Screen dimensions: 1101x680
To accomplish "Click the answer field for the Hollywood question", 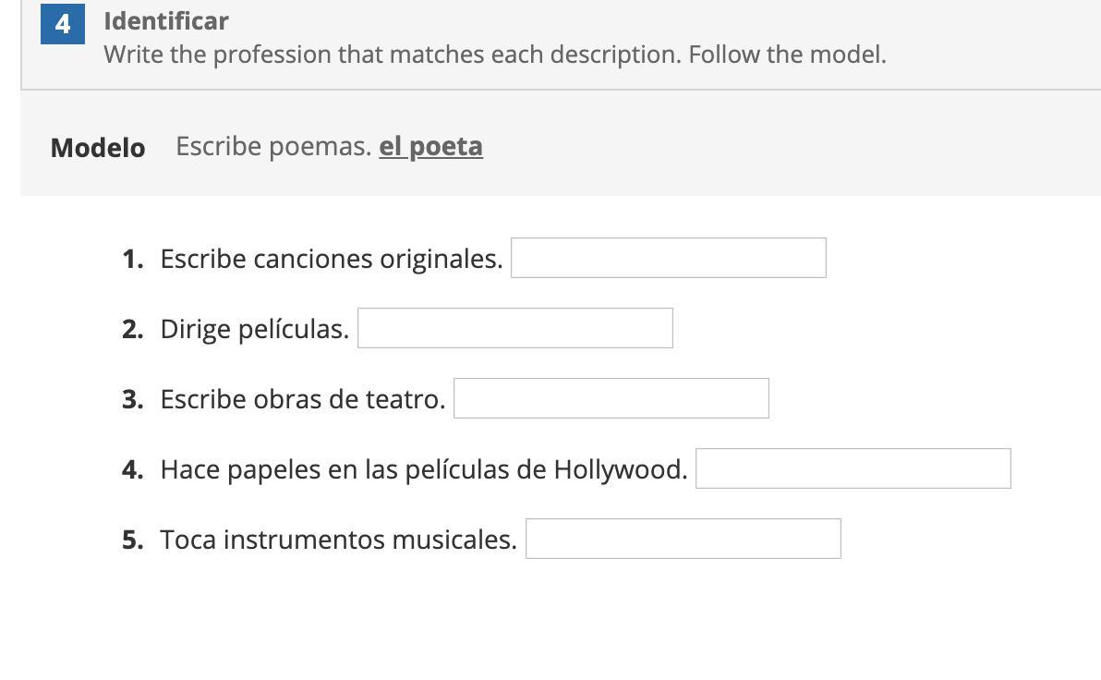I will 853,468.
